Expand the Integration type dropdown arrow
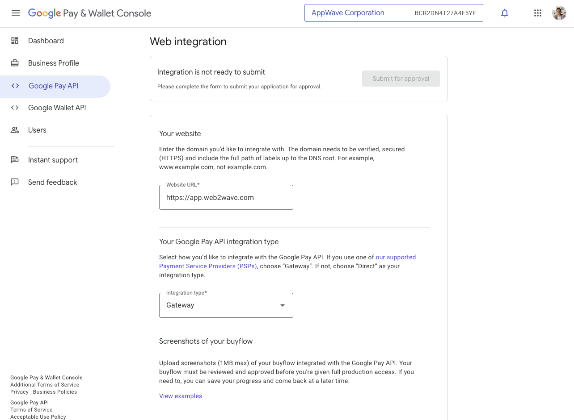This screenshot has height=420, width=574. click(283, 305)
